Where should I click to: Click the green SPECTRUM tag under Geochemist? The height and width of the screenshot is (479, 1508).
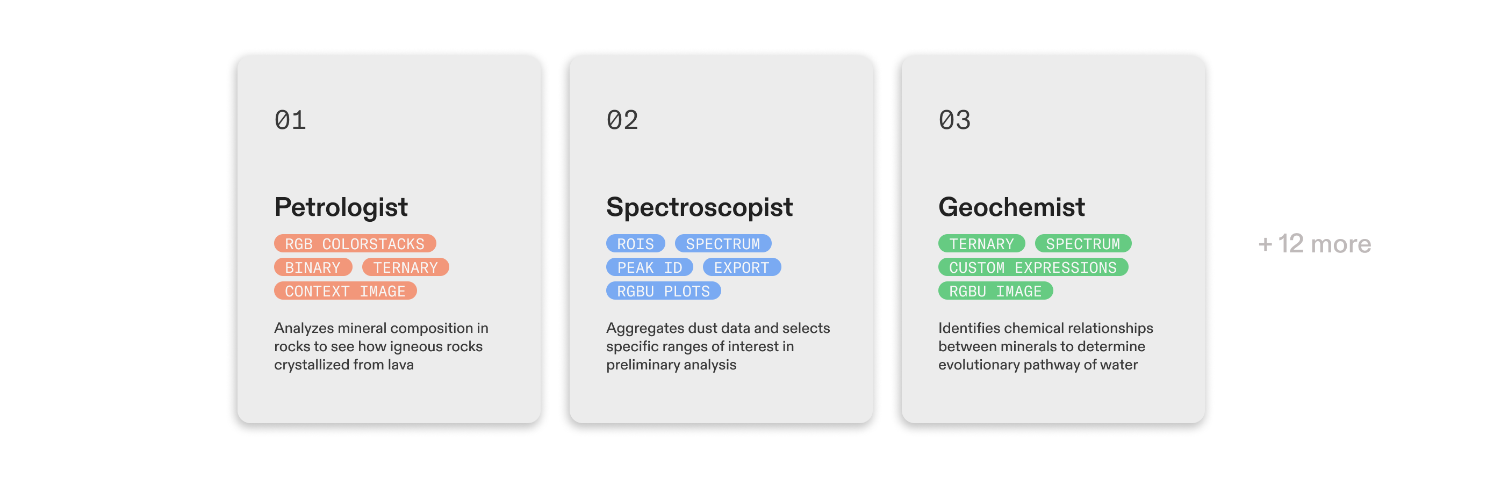pyautogui.click(x=1082, y=243)
